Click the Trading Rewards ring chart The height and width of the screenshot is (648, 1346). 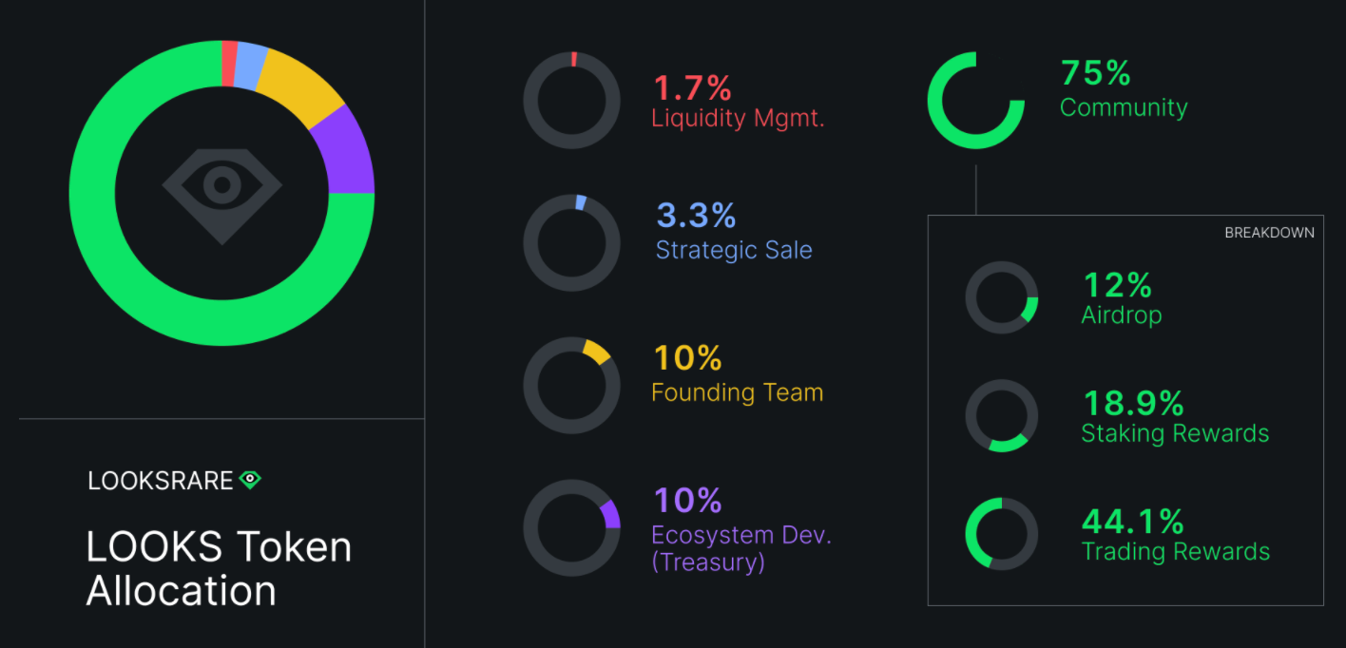point(1002,534)
